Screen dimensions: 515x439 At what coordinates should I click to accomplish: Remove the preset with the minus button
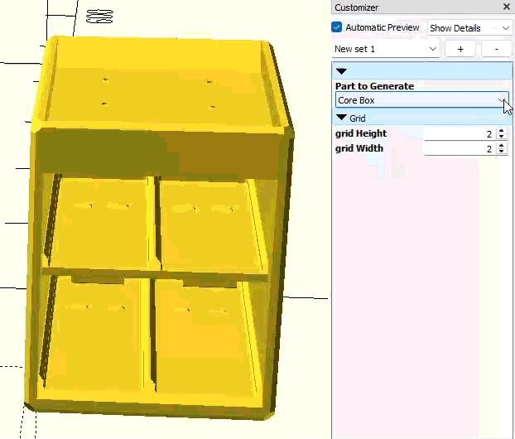coord(496,49)
